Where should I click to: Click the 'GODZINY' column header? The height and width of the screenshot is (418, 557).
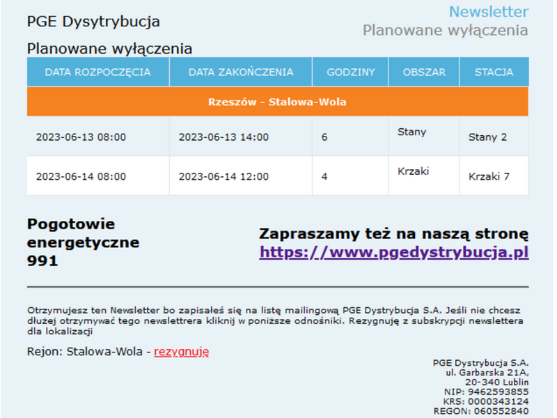tap(351, 72)
